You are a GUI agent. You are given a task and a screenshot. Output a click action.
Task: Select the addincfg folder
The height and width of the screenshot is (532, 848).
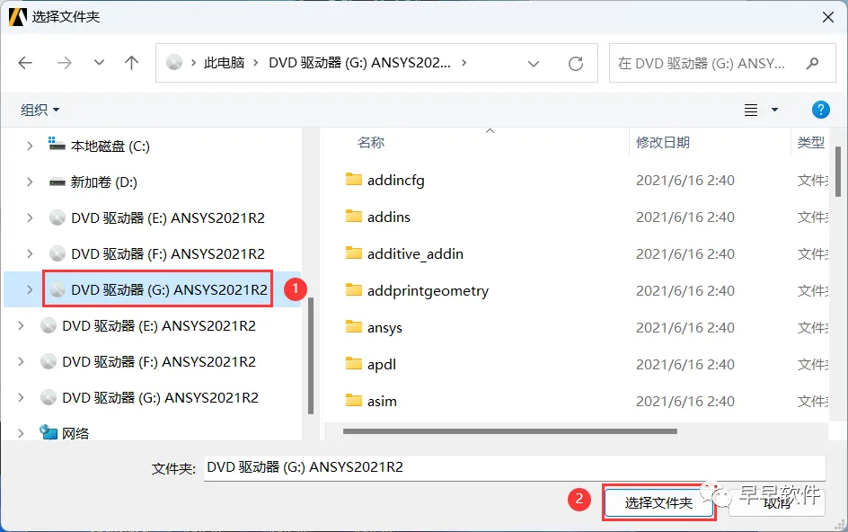point(396,181)
